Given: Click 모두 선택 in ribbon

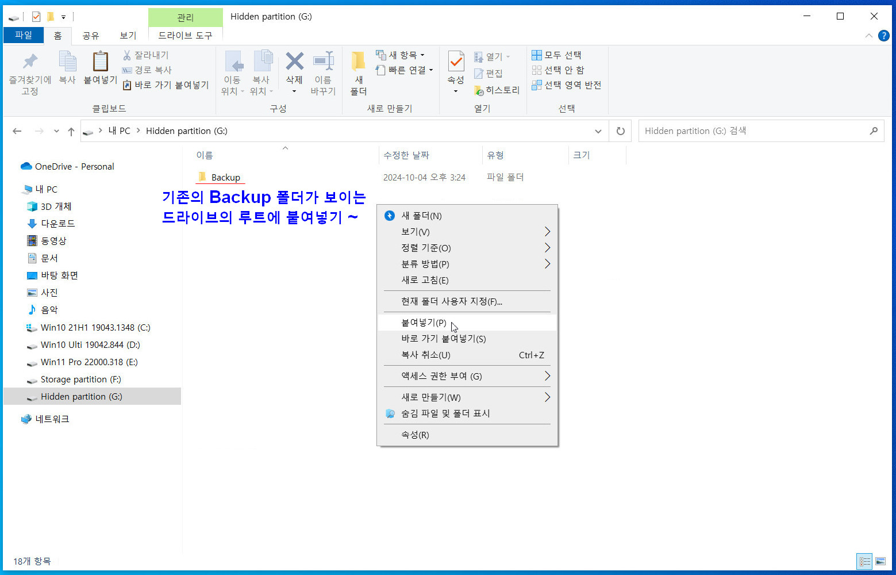Looking at the screenshot, I should [556, 55].
